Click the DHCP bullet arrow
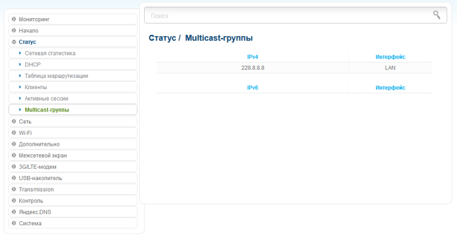 pos(20,64)
